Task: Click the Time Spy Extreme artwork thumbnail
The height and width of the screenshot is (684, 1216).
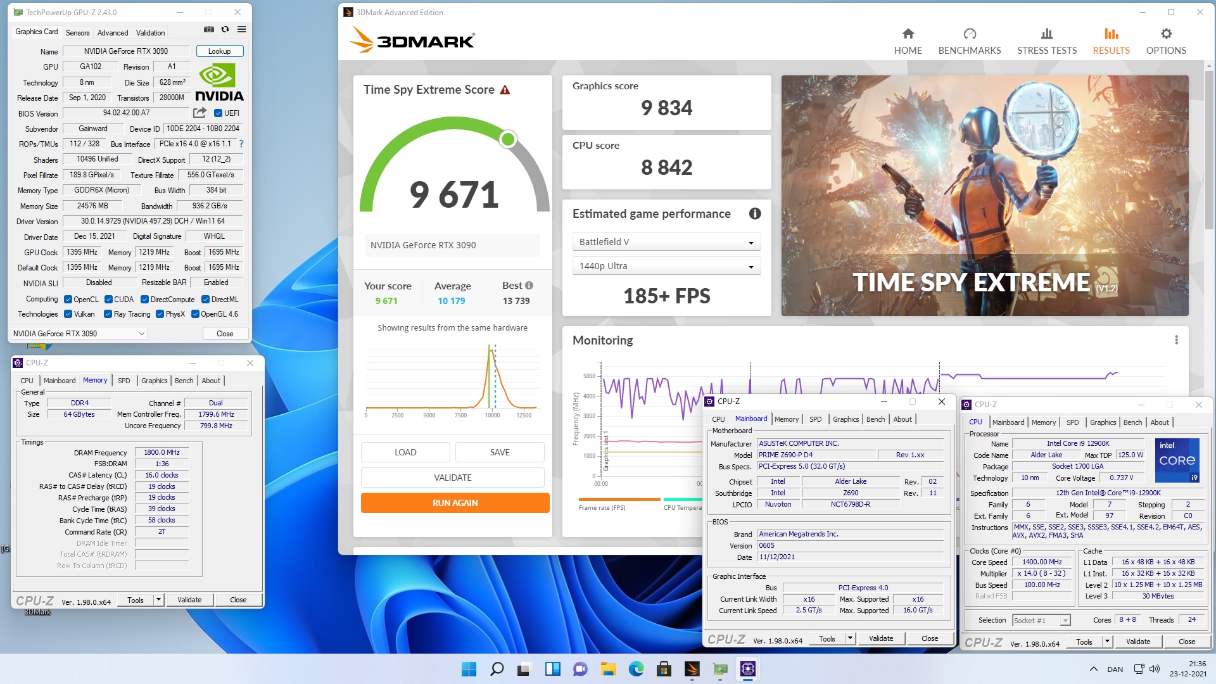Action: (985, 196)
